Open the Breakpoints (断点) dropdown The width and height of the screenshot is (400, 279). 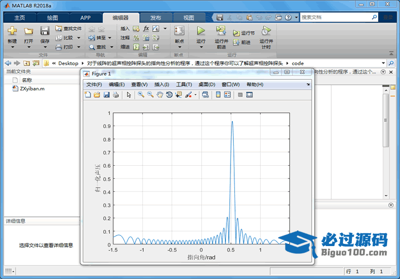[180, 47]
